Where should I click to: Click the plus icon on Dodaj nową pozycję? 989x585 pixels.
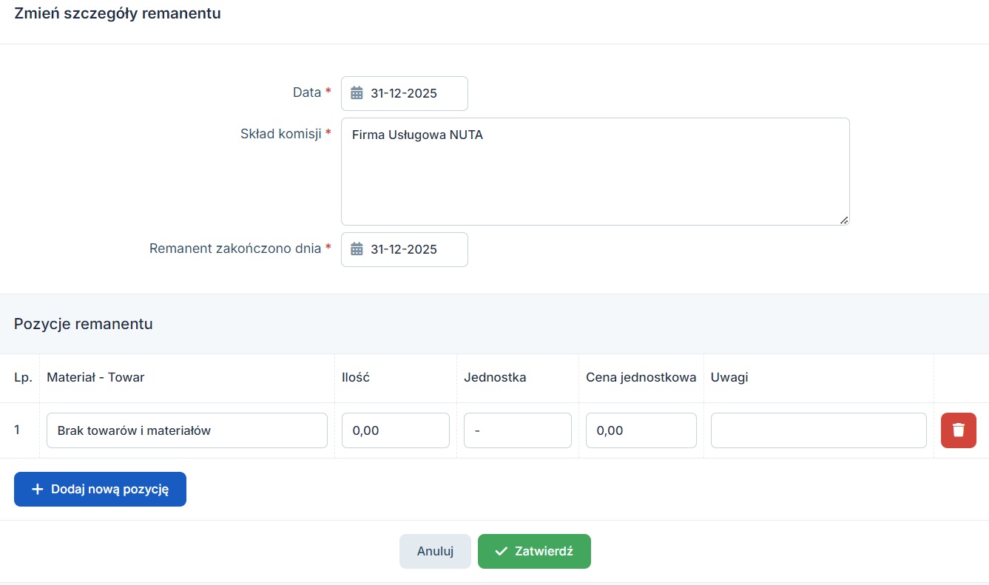pos(38,490)
